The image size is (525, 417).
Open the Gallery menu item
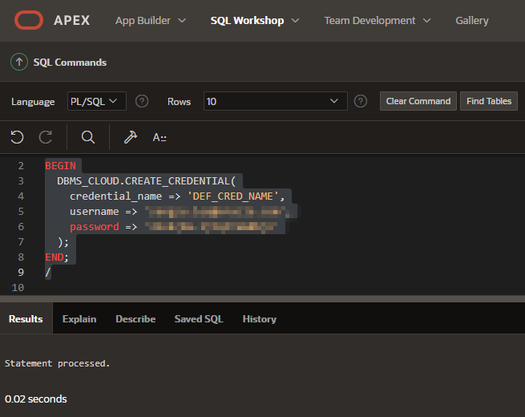[x=472, y=20]
